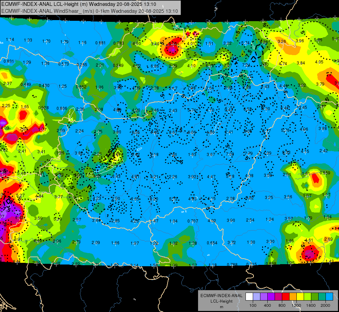The image size is (339, 312).
Task: Click the wind shear value 6.43
Action: (116, 176)
